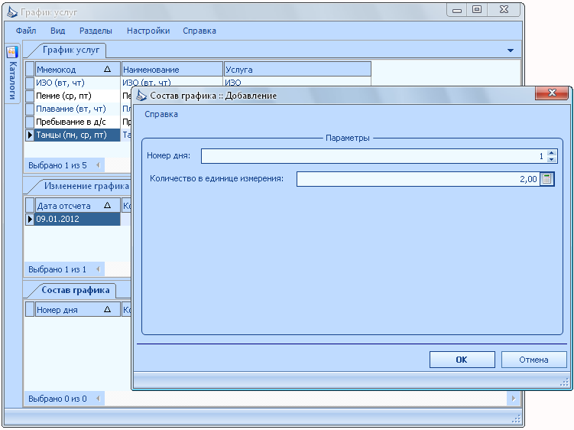This screenshot has height=430, width=574.
Task: Select the Пение (ср, пт) row
Action: click(x=77, y=96)
